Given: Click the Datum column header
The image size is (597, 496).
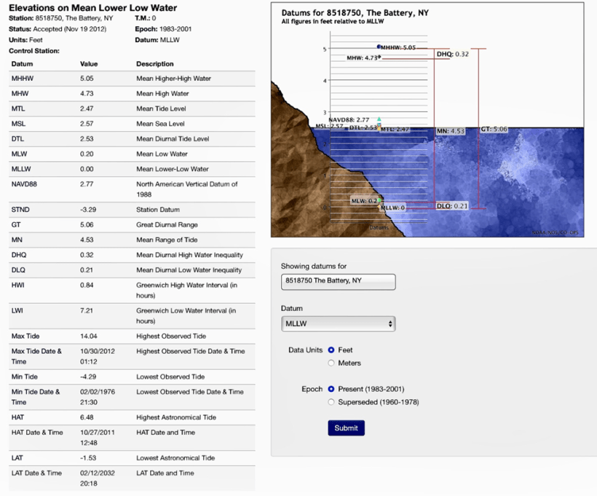Looking at the screenshot, I should [22, 64].
